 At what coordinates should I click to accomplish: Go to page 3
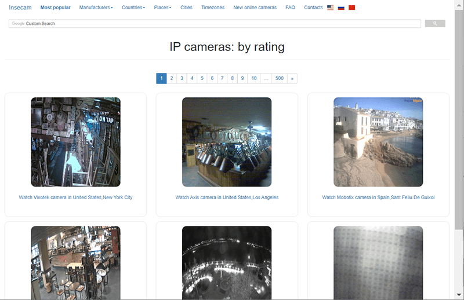[x=182, y=78]
